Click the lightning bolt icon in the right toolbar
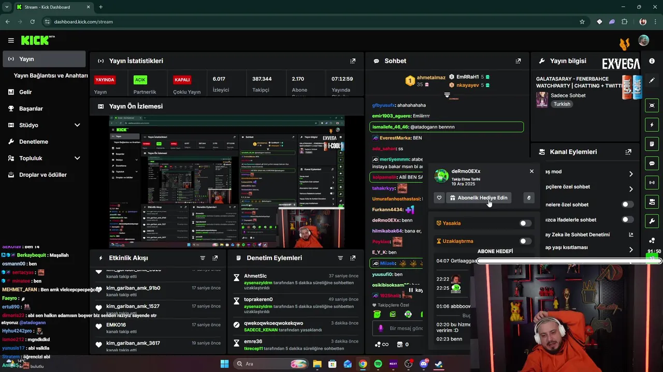Screen dimensions: 663x372 652,125
